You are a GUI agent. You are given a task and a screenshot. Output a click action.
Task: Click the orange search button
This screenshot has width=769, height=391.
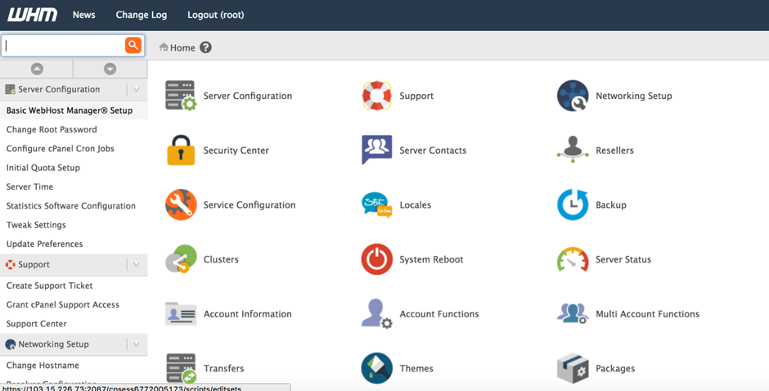(133, 45)
